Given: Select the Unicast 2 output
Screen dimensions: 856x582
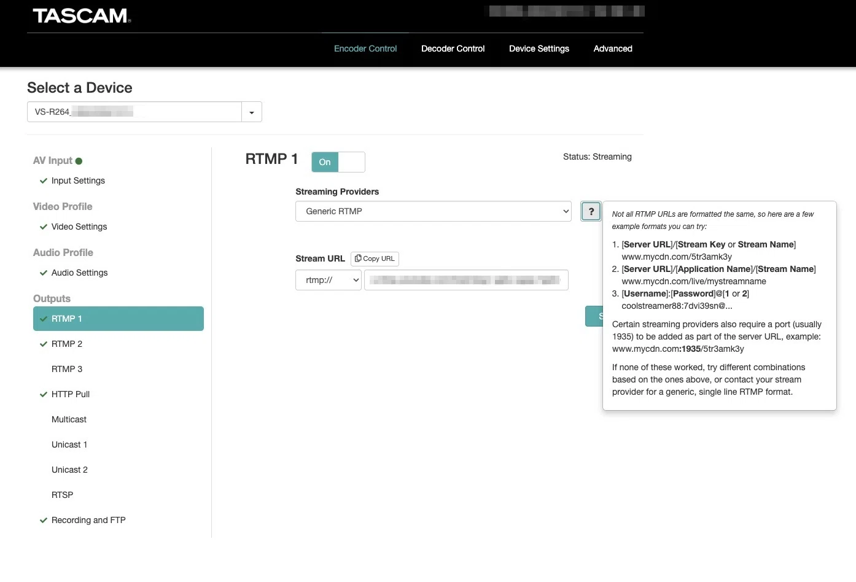Looking at the screenshot, I should (x=69, y=470).
